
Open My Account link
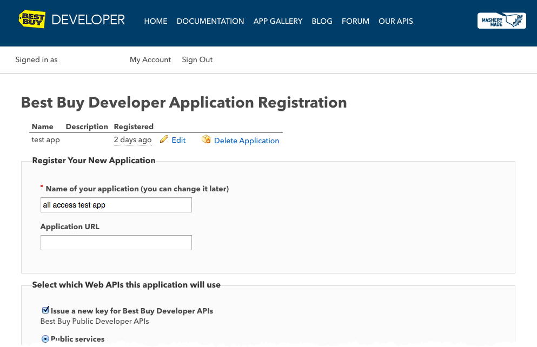(x=150, y=59)
